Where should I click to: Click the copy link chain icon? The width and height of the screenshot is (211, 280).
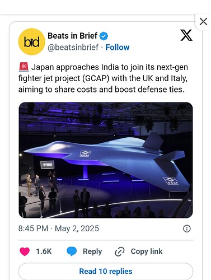(120, 251)
